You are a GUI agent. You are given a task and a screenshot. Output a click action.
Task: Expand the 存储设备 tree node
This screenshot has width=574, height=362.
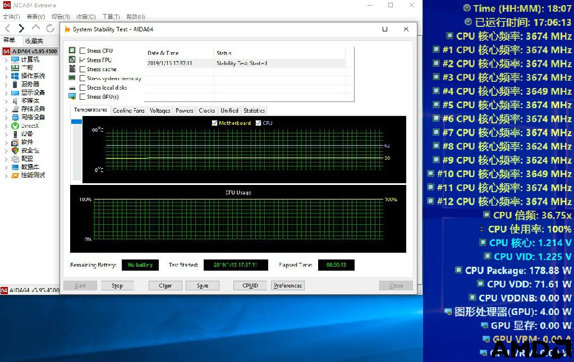6,109
